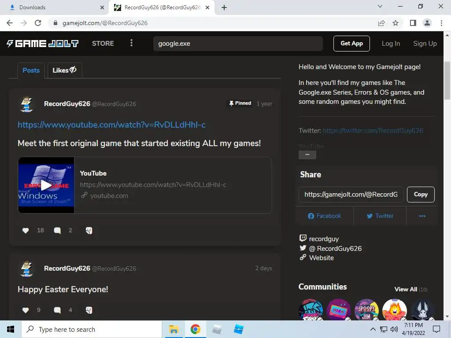
Task: Open File Explorer from the taskbar
Action: pyautogui.click(x=174, y=329)
